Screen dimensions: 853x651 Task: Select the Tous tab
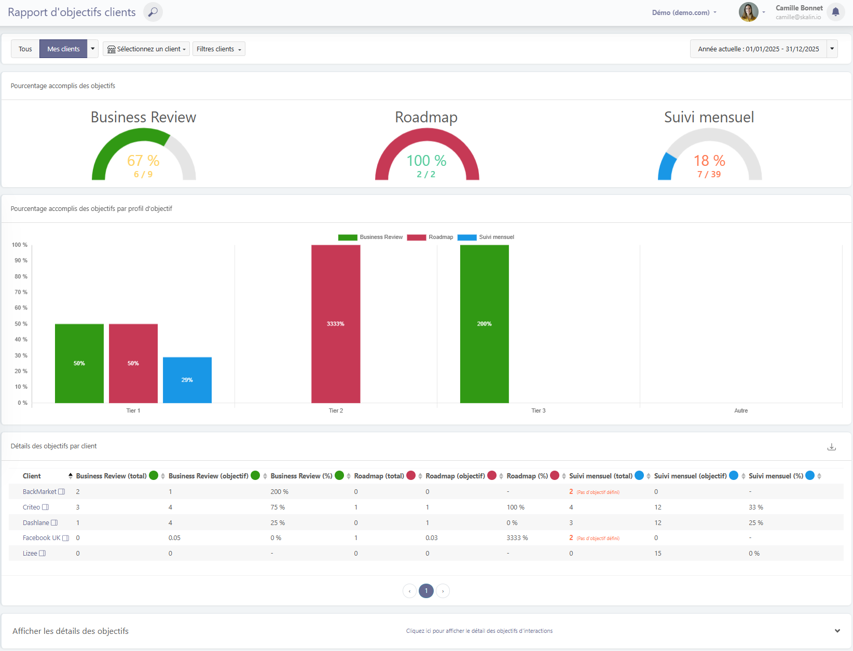click(x=25, y=49)
